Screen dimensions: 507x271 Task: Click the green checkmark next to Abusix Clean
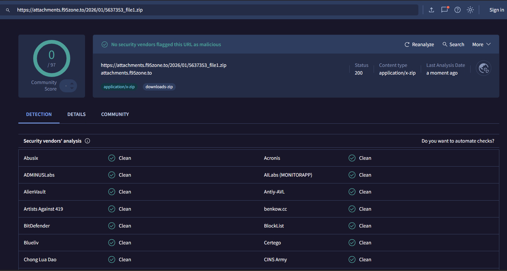coord(112,158)
